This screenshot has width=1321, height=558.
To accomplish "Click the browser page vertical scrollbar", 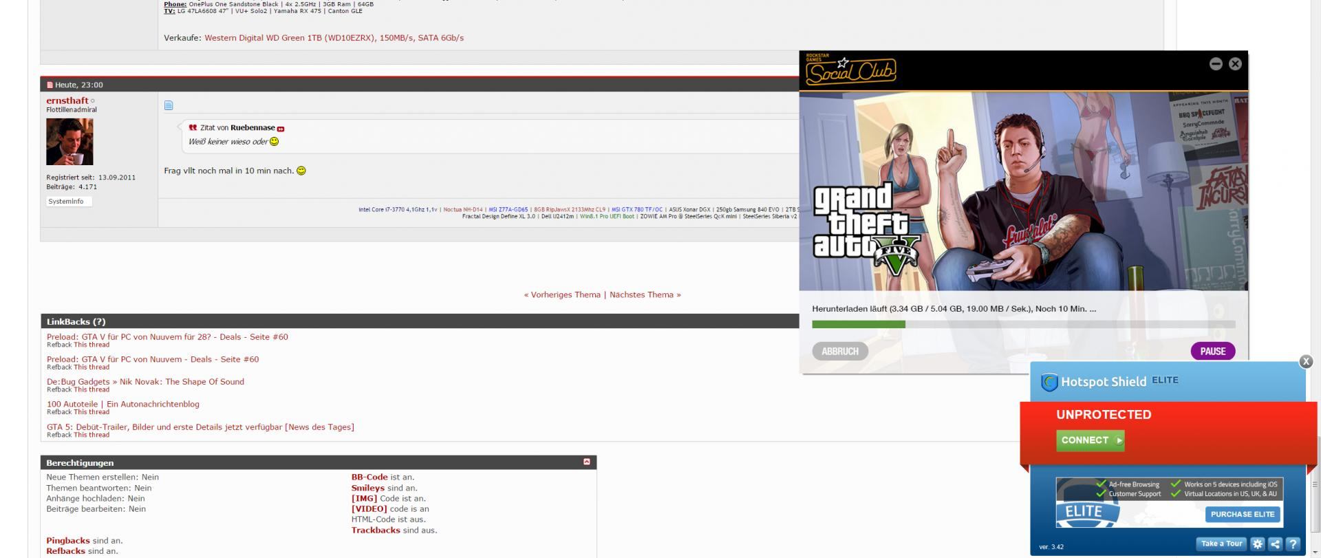I will [x=1316, y=485].
